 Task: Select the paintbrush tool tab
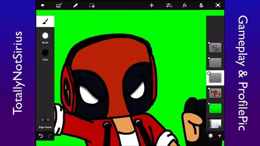click(45, 21)
